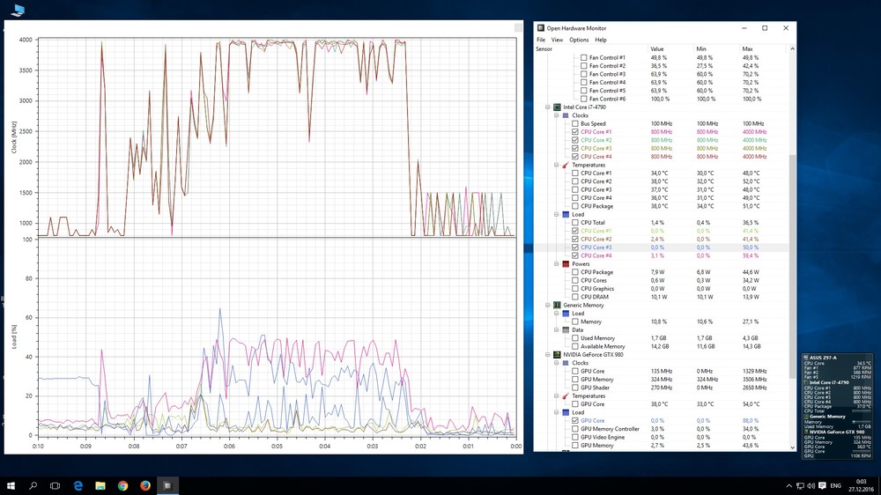The image size is (881, 495).
Task: Click the NVIDIA GeForce GTX 980 icon
Action: click(557, 355)
